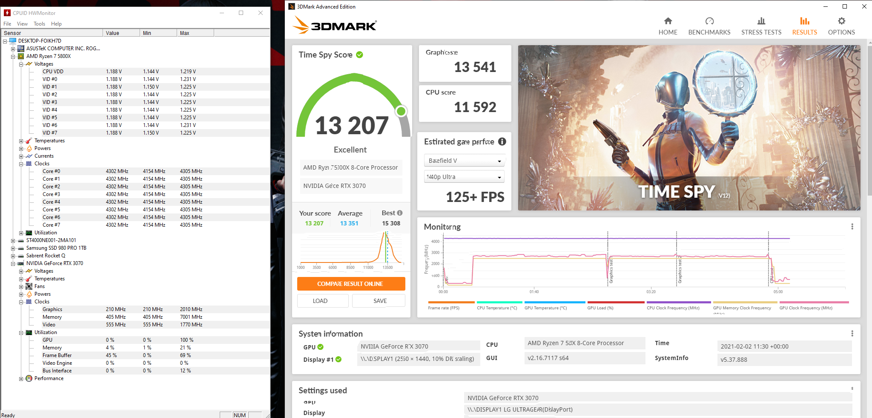Image resolution: width=872 pixels, height=418 pixels.
Task: Open the Tools menu in HWMonitor
Action: (39, 24)
